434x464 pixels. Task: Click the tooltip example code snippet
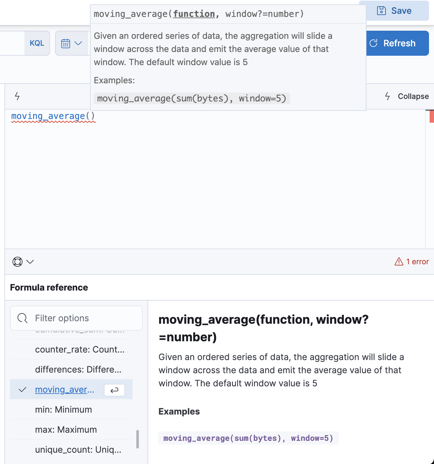pos(192,98)
